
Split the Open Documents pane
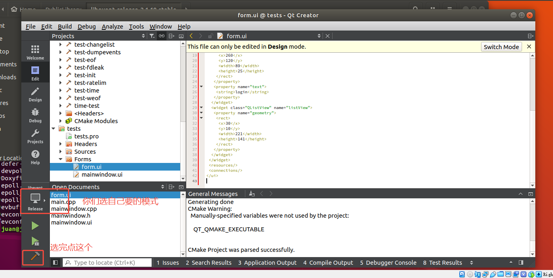pos(171,187)
